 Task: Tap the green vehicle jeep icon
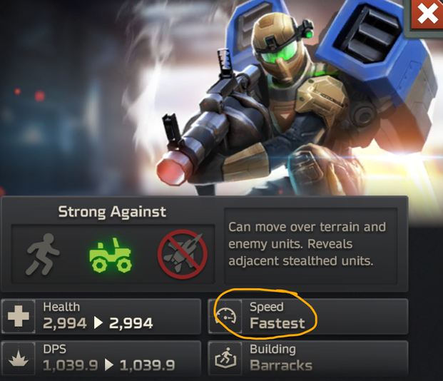(x=111, y=255)
